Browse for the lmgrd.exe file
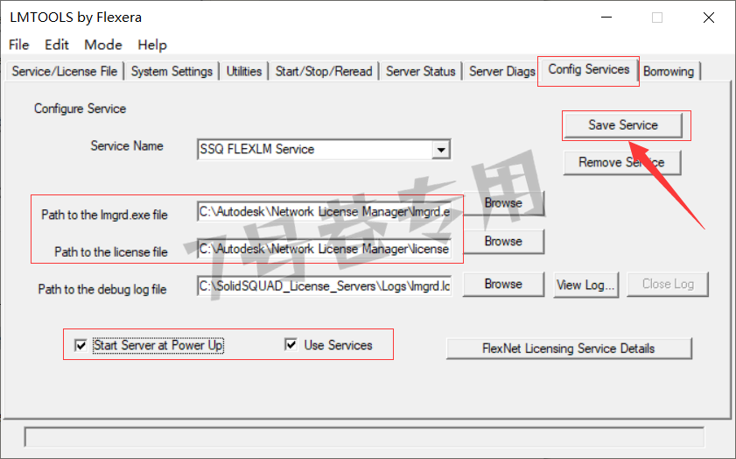The image size is (736, 459). click(x=503, y=203)
